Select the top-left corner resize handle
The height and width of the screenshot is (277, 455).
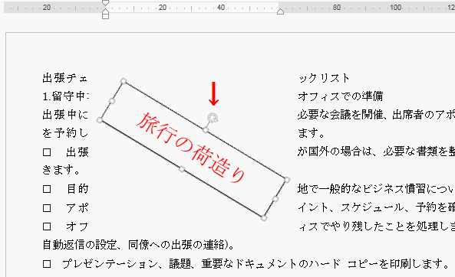124,81
